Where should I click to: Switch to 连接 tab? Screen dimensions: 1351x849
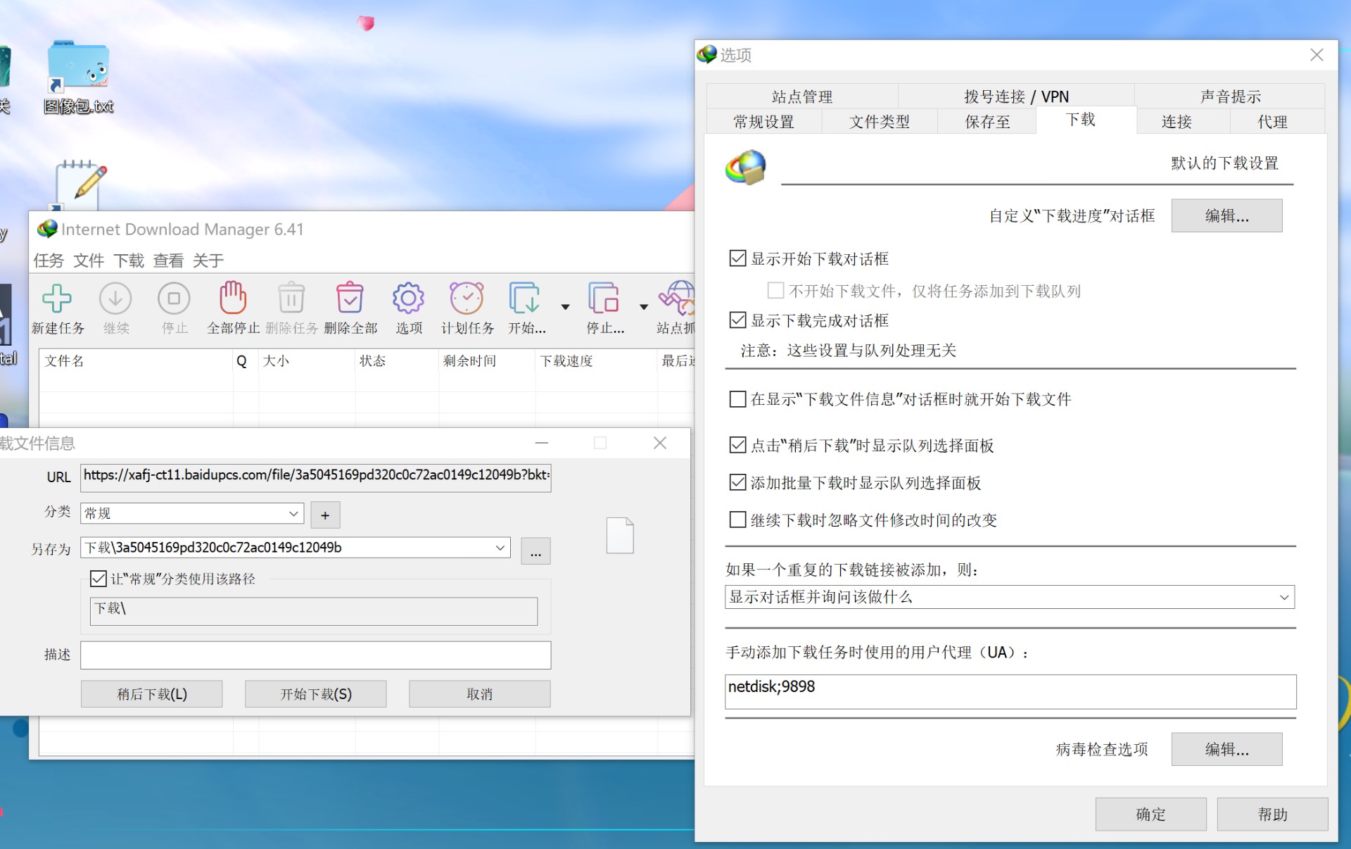1176,122
